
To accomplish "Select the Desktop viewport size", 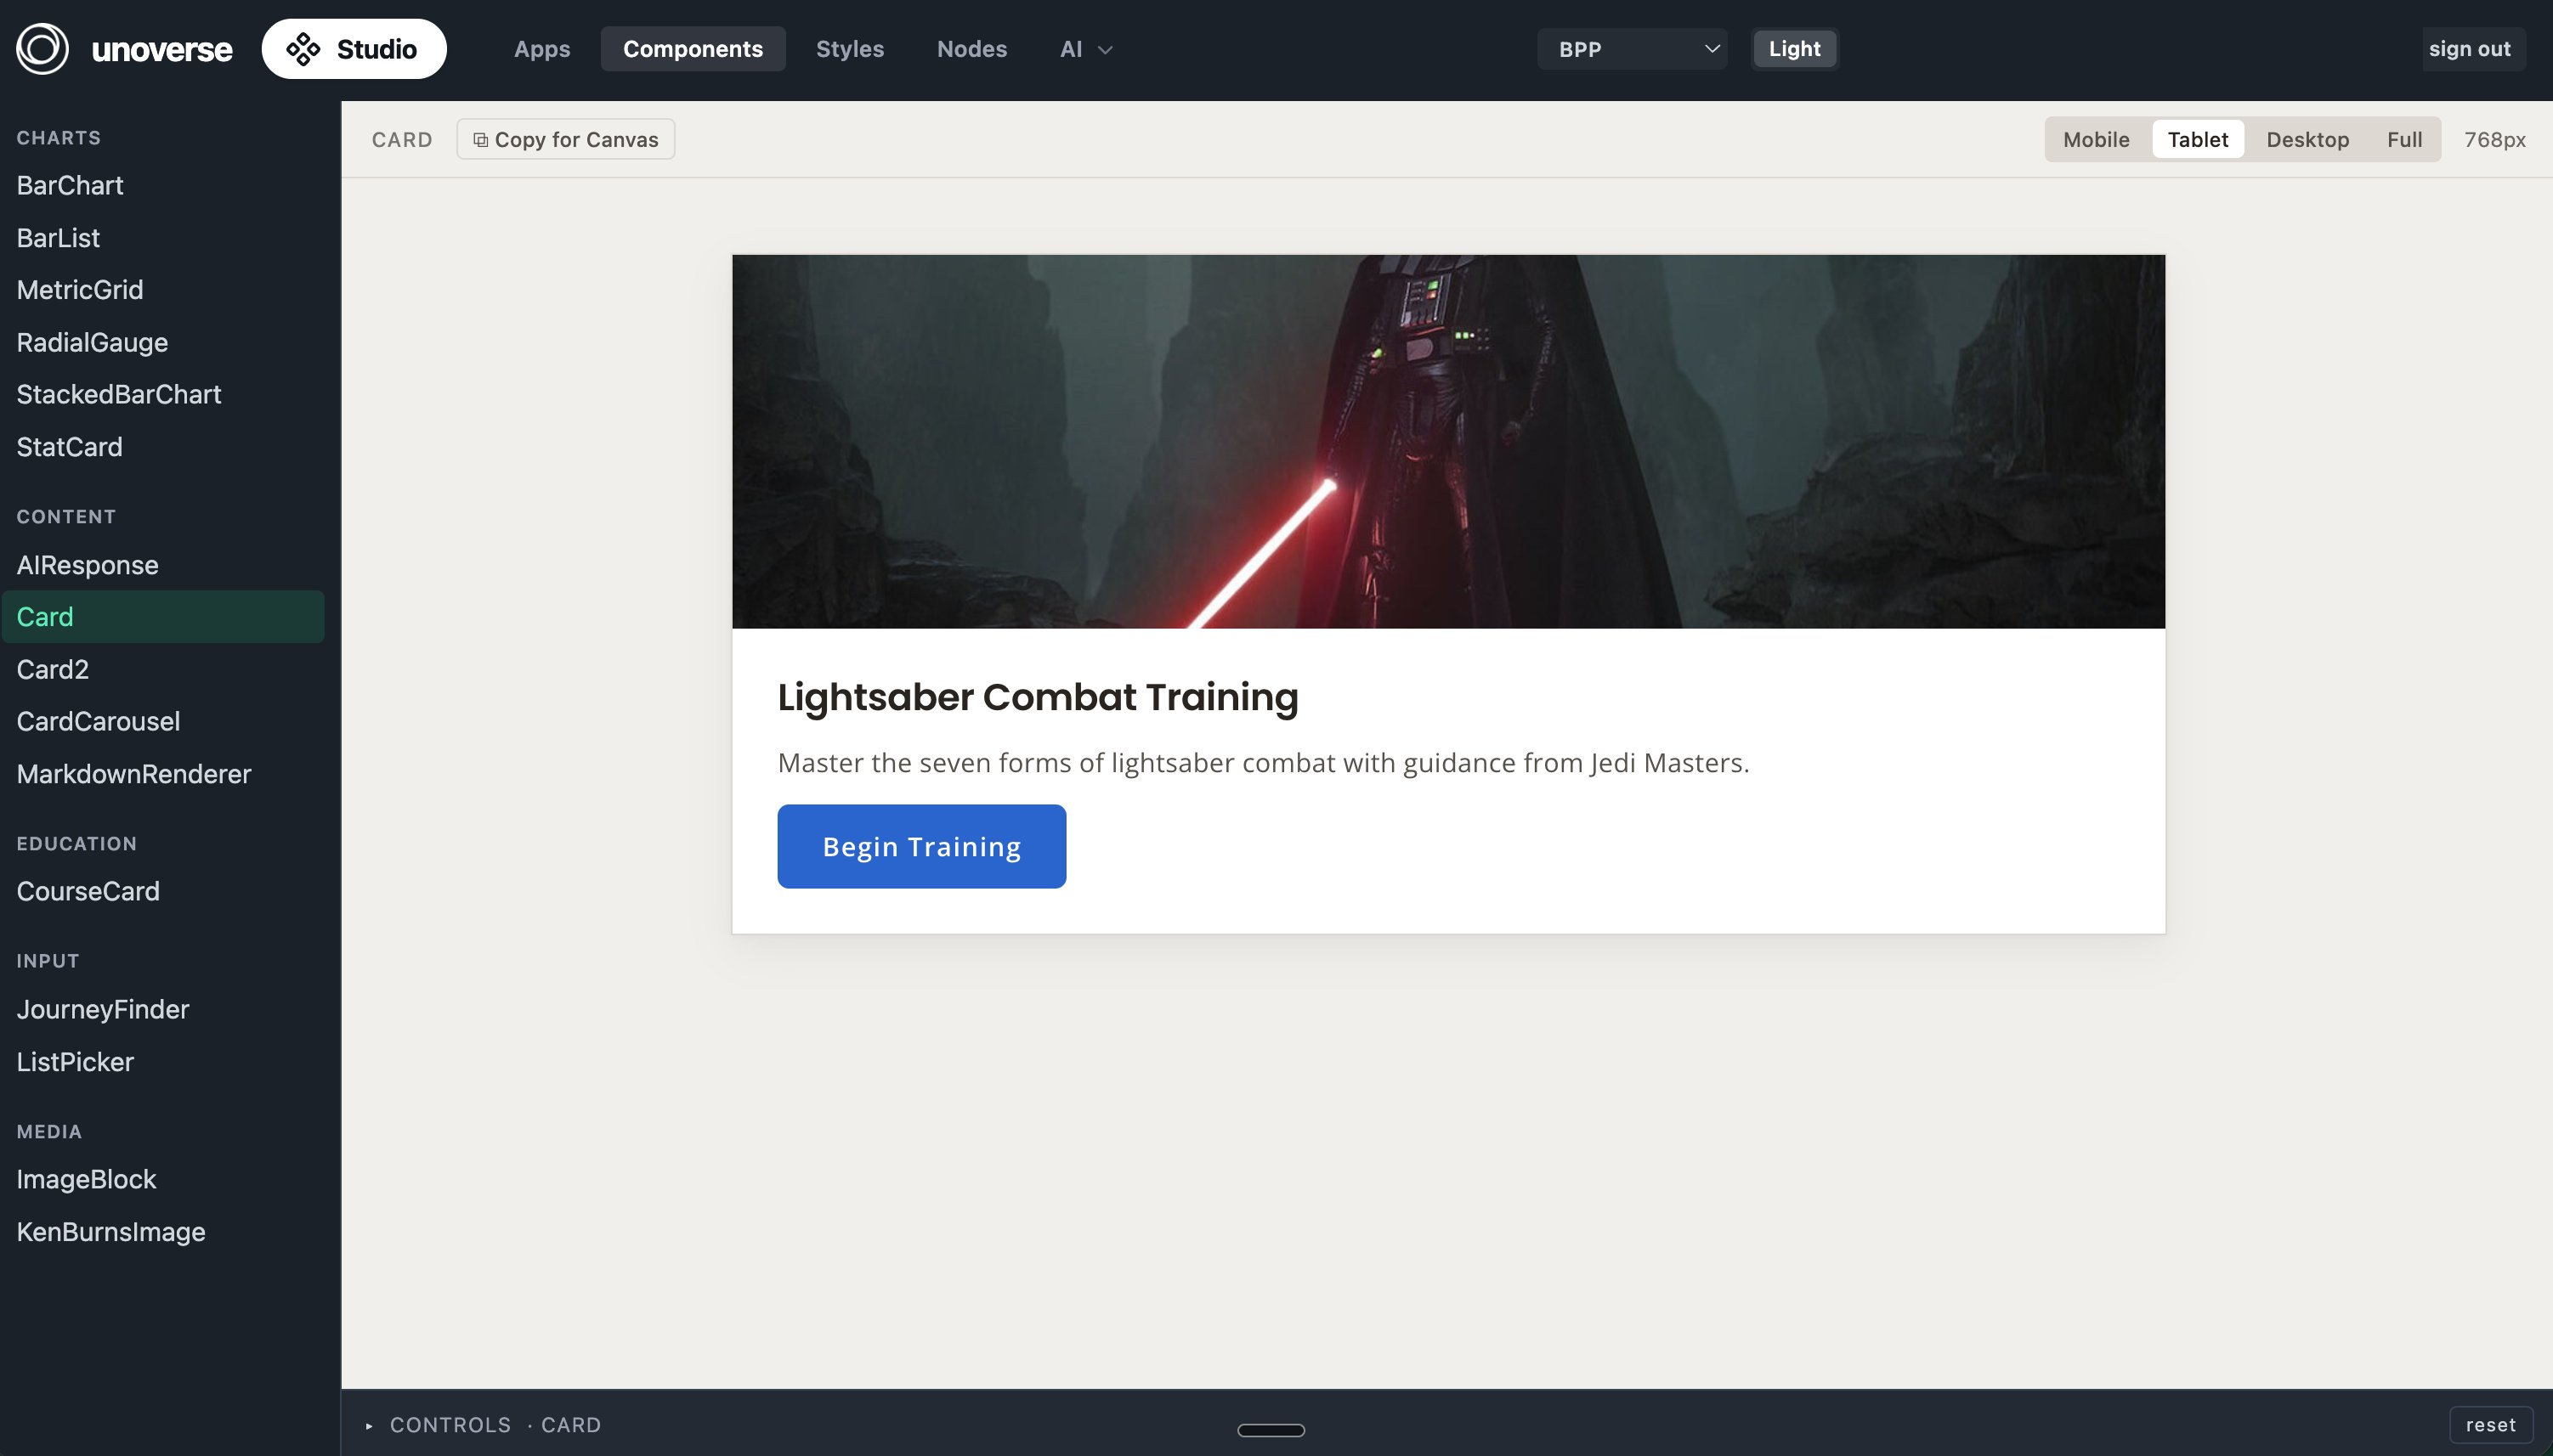I will click(x=2307, y=139).
